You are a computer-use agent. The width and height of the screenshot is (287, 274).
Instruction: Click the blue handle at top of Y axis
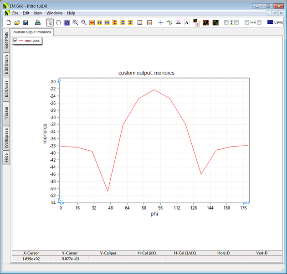tap(59, 81)
